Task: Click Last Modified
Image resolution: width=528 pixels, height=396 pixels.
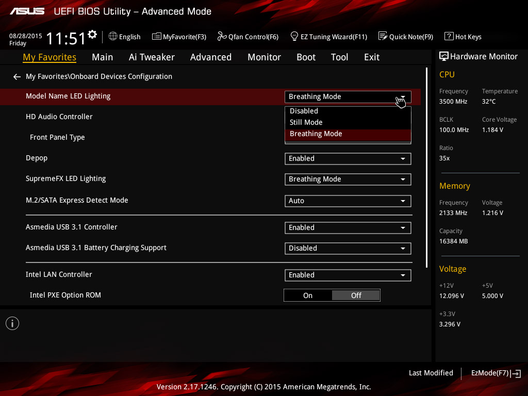Action: [431, 373]
